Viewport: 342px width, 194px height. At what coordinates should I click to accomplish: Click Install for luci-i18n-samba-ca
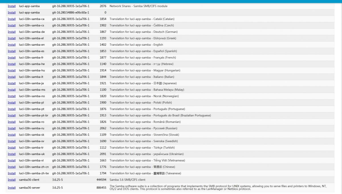click(x=12, y=19)
